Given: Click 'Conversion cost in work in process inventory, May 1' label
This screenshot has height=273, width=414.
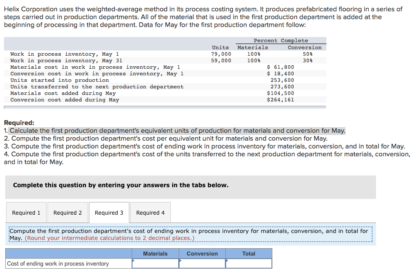Looking at the screenshot, I should pyautogui.click(x=97, y=74).
